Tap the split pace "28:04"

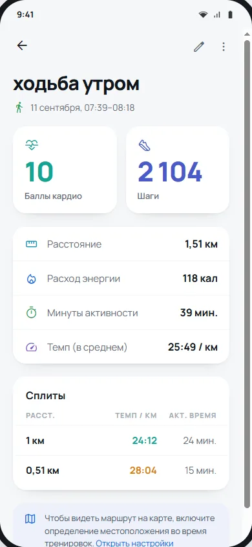click(143, 471)
